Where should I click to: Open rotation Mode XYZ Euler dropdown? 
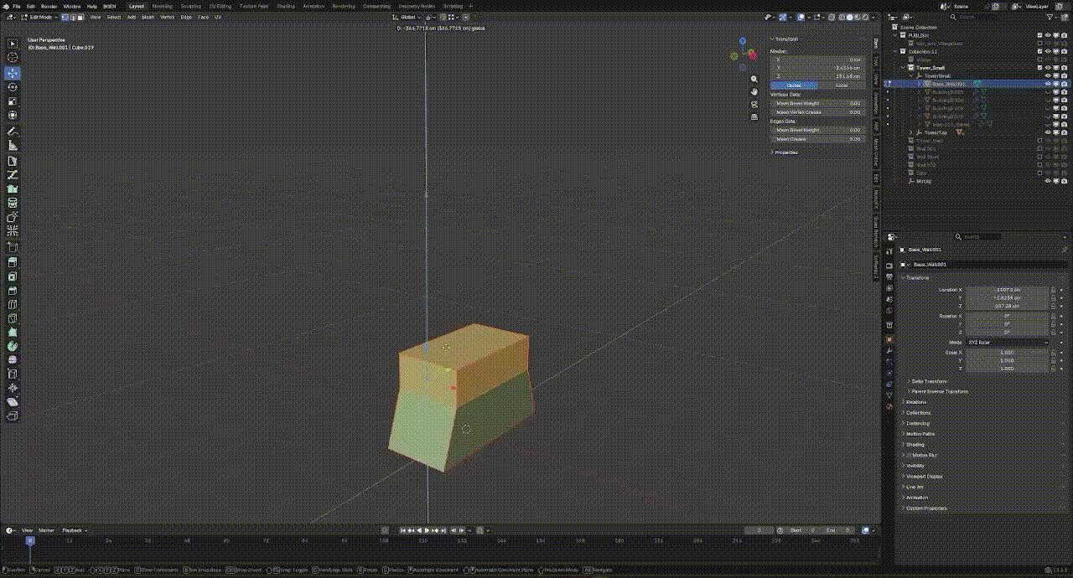point(1008,343)
